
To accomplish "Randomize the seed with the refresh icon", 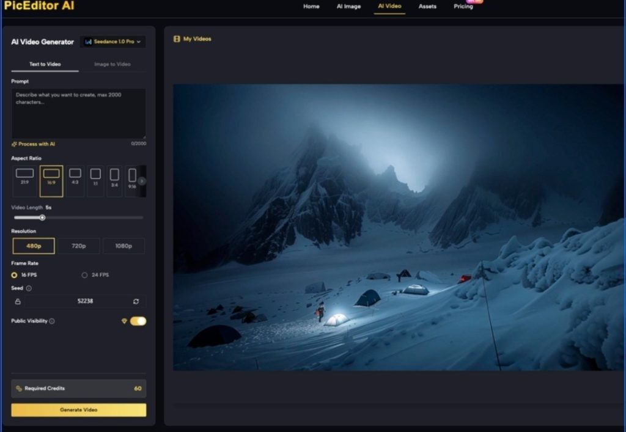I will 136,301.
